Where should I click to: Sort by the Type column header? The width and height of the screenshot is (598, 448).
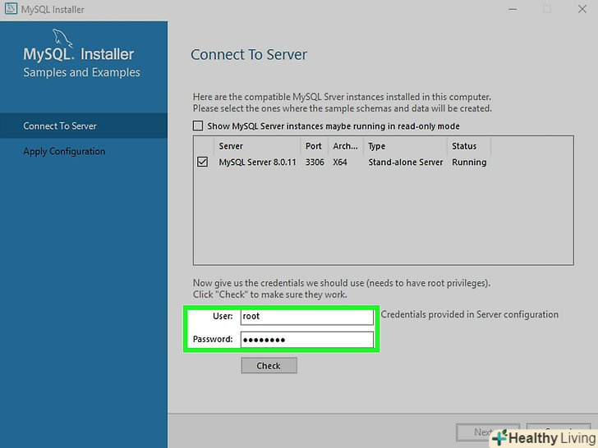(406, 146)
